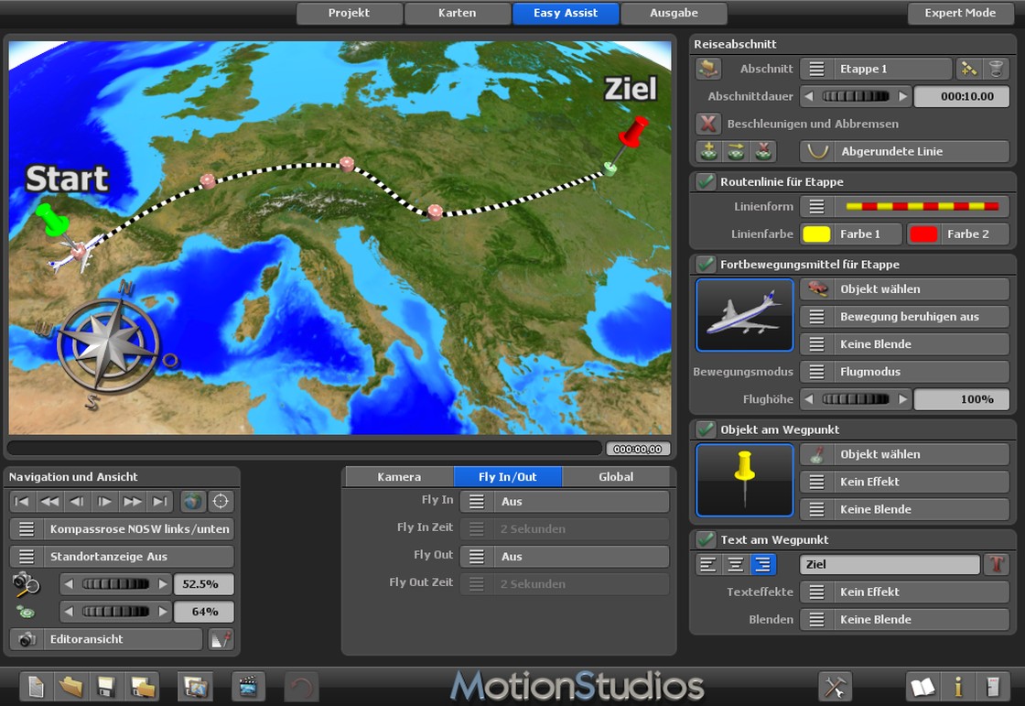Open the tools settings icon in bottom bar

835,686
